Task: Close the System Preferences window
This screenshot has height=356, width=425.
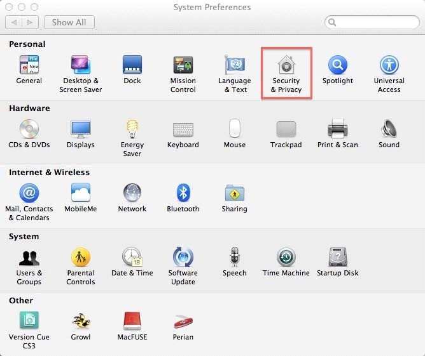Action: pyautogui.click(x=9, y=7)
